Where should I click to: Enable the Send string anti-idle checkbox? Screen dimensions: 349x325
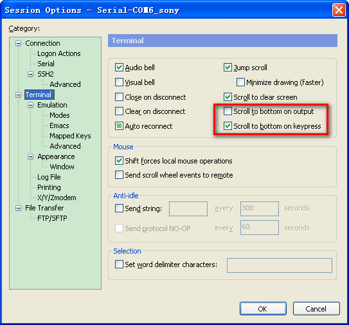click(x=119, y=209)
